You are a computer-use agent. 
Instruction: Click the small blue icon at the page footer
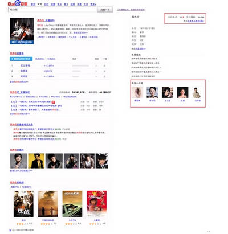pyautogui.click(x=10, y=230)
